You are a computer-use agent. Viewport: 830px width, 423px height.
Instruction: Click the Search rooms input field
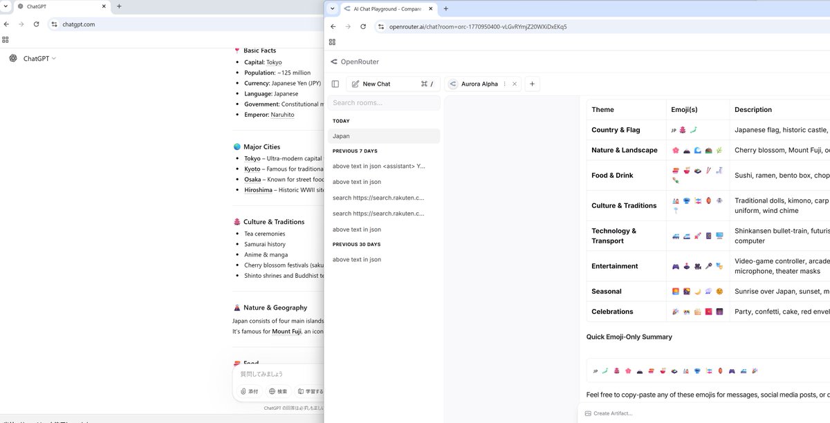pos(384,103)
